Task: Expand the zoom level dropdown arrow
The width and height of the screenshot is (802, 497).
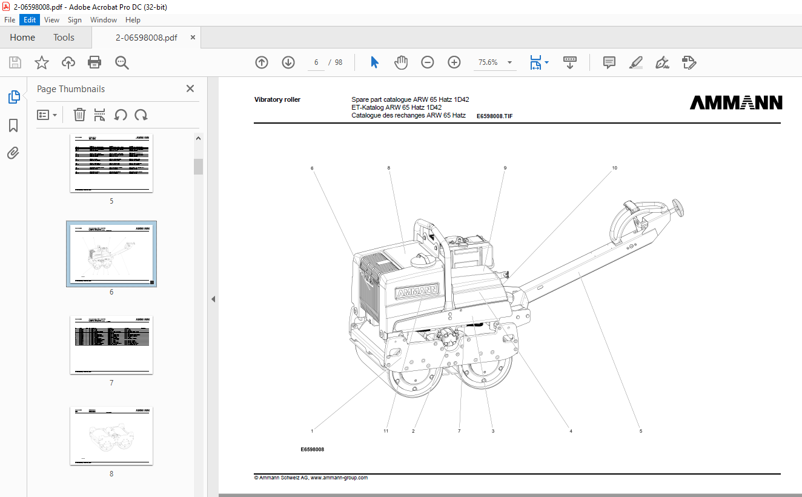Action: [x=509, y=62]
